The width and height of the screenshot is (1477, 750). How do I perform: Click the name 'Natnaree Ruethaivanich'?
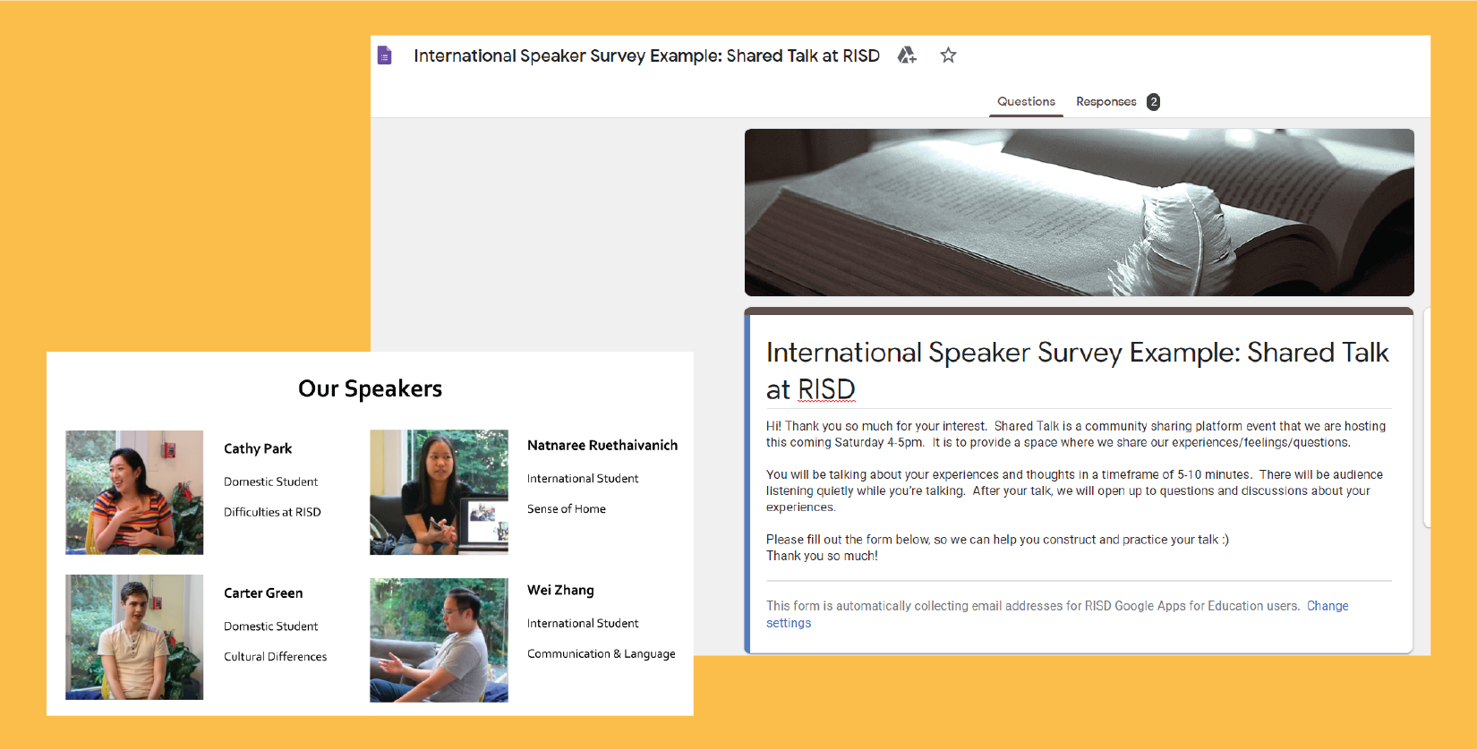click(x=602, y=445)
